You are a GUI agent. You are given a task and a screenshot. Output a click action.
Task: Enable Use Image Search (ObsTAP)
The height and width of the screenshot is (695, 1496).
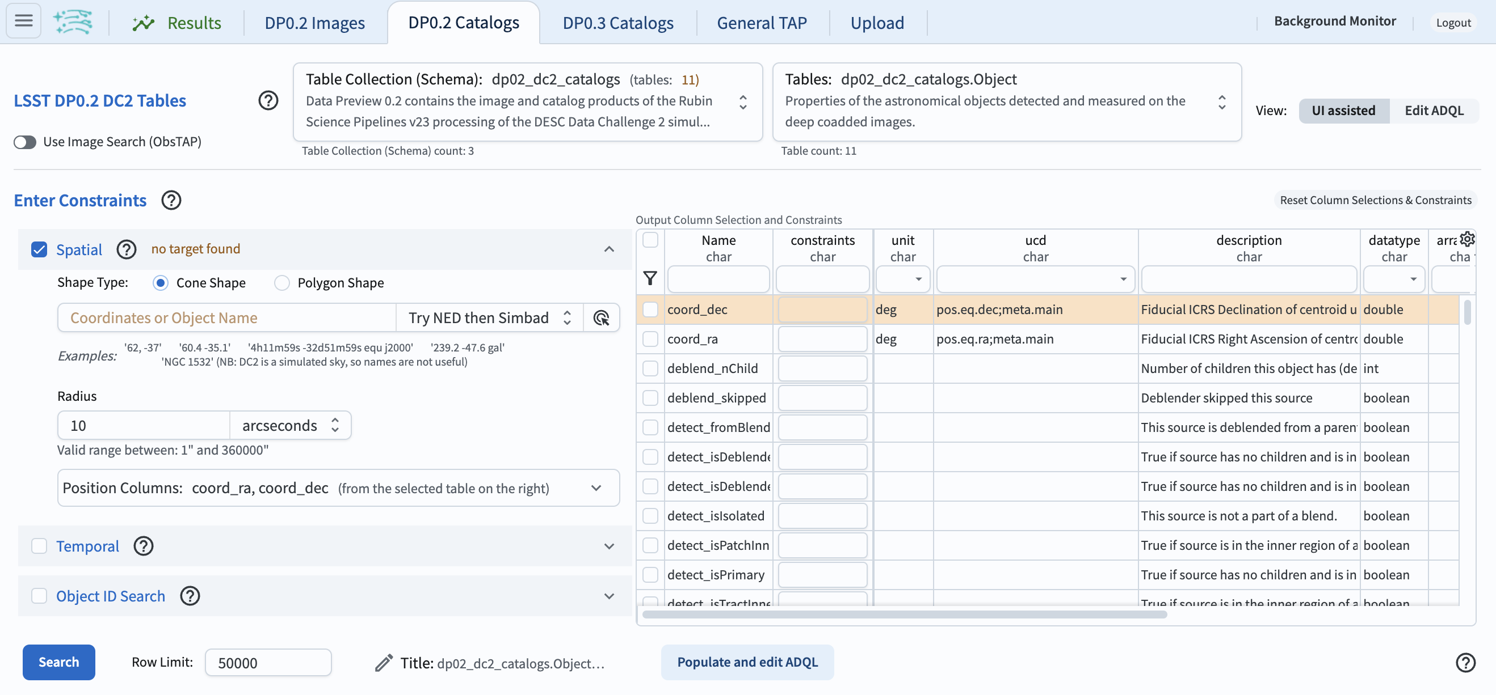(24, 142)
